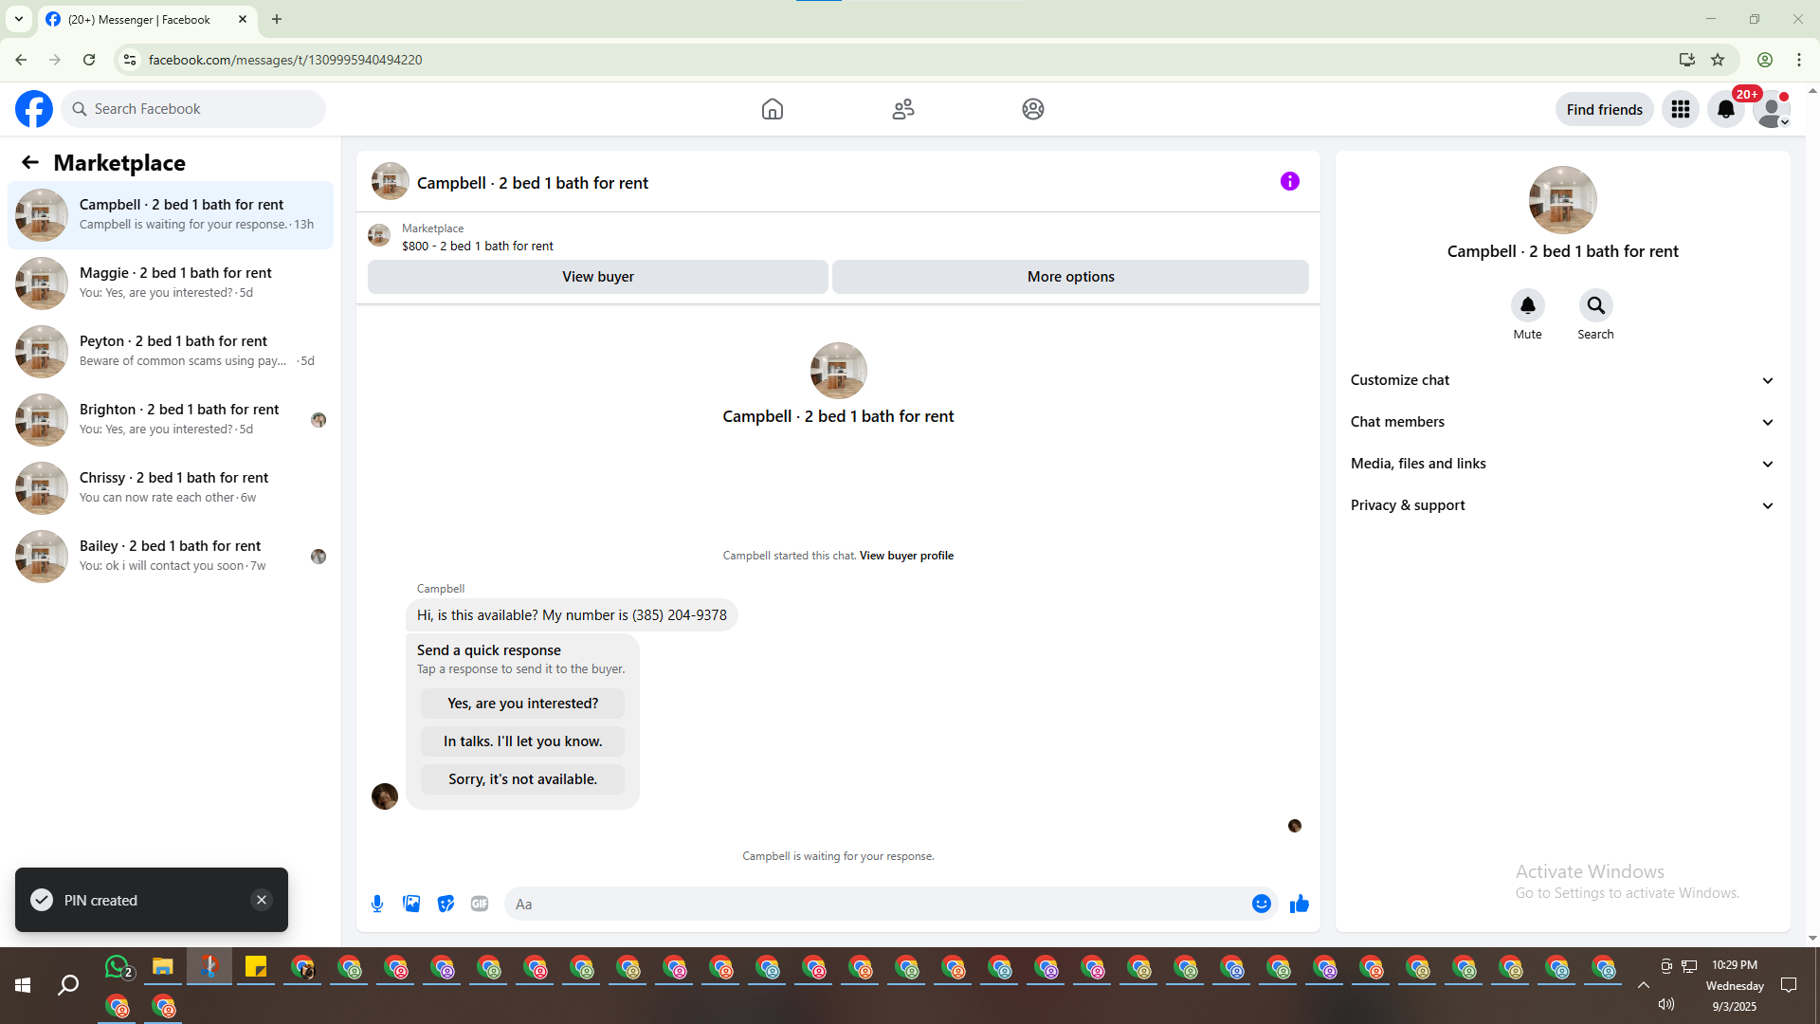Open File Explorer from the taskbar
The height and width of the screenshot is (1024, 1820).
(163, 967)
